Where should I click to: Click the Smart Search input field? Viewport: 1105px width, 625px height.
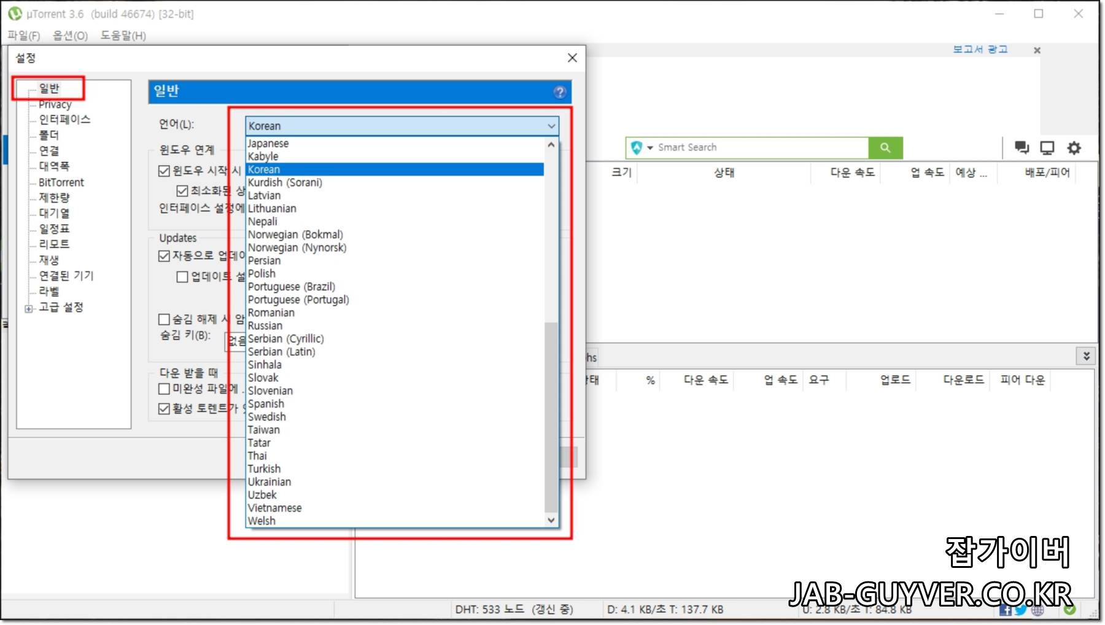(761, 147)
